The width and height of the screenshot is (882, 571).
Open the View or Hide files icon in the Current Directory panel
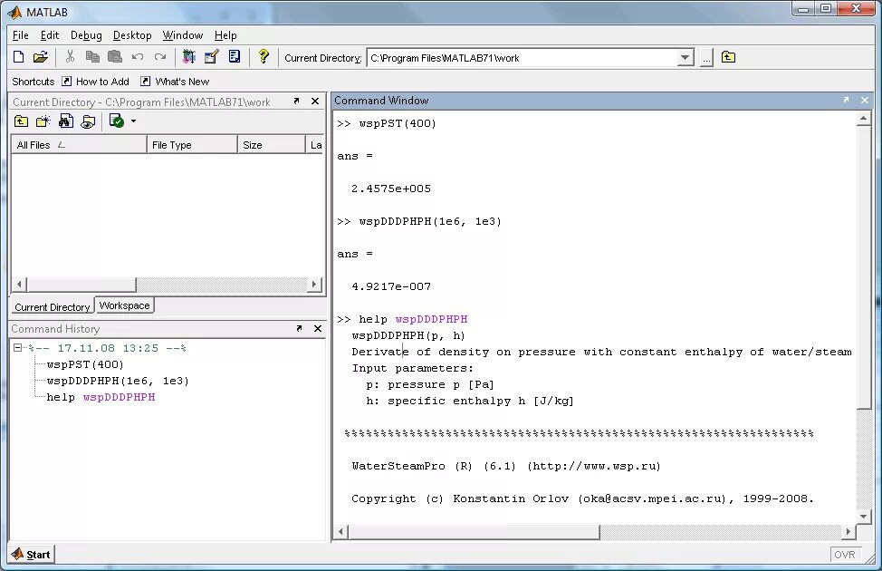pos(89,121)
